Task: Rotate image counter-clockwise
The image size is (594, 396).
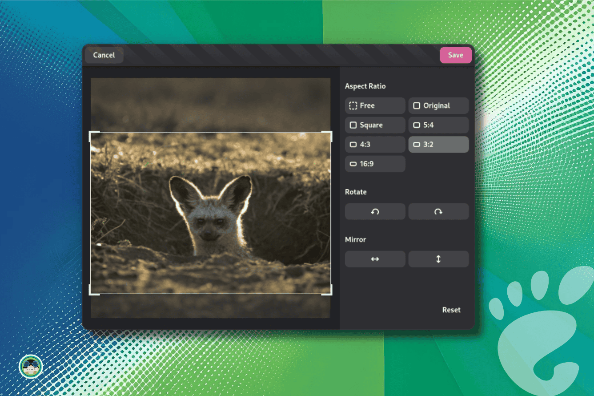Action: pyautogui.click(x=375, y=212)
